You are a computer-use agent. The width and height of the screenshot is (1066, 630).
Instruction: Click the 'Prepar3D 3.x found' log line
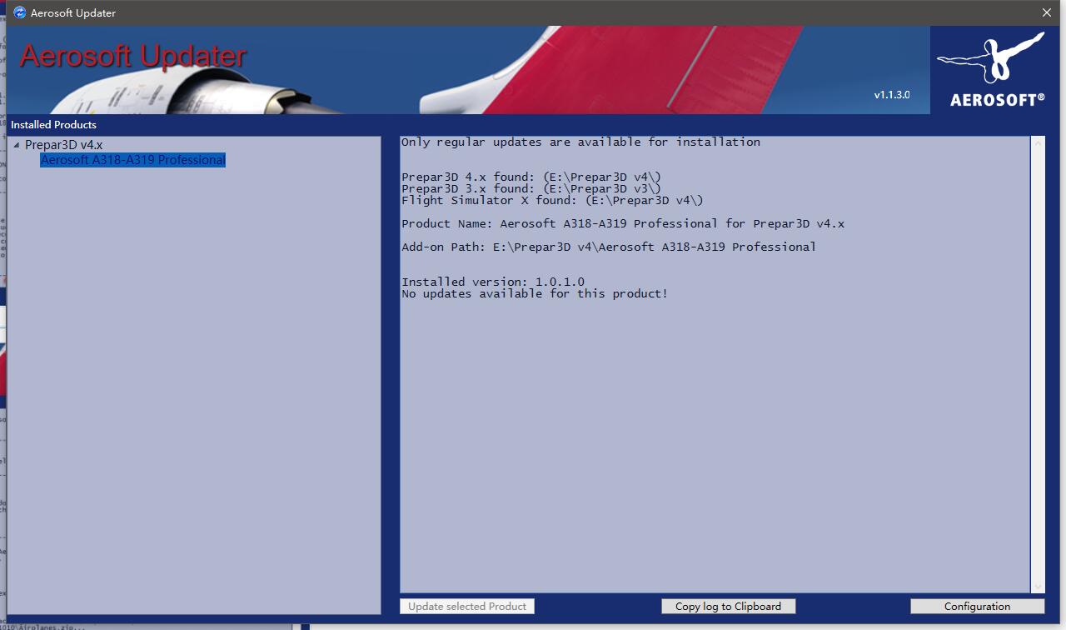(x=531, y=188)
